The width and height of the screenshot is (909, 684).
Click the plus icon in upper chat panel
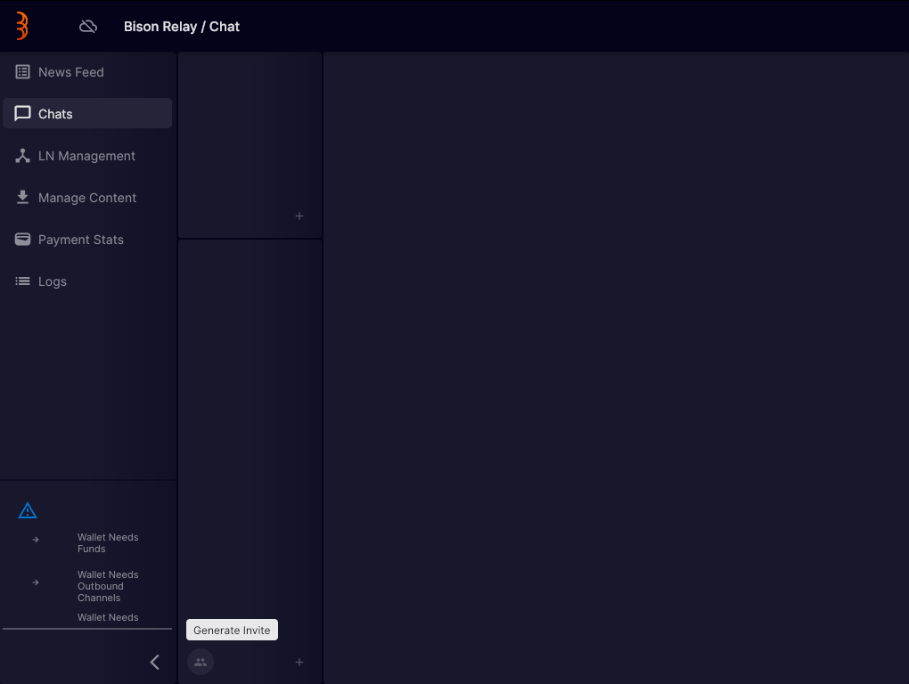click(299, 216)
